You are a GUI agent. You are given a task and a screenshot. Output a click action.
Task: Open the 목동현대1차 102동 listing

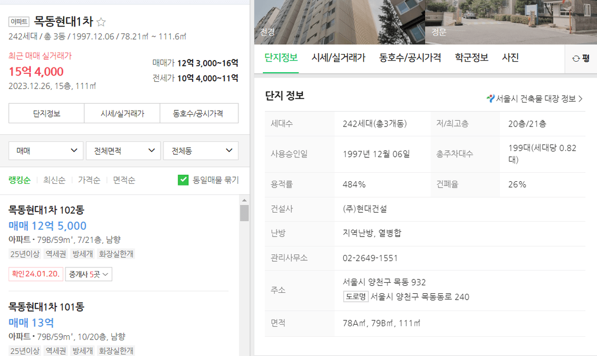coord(46,210)
